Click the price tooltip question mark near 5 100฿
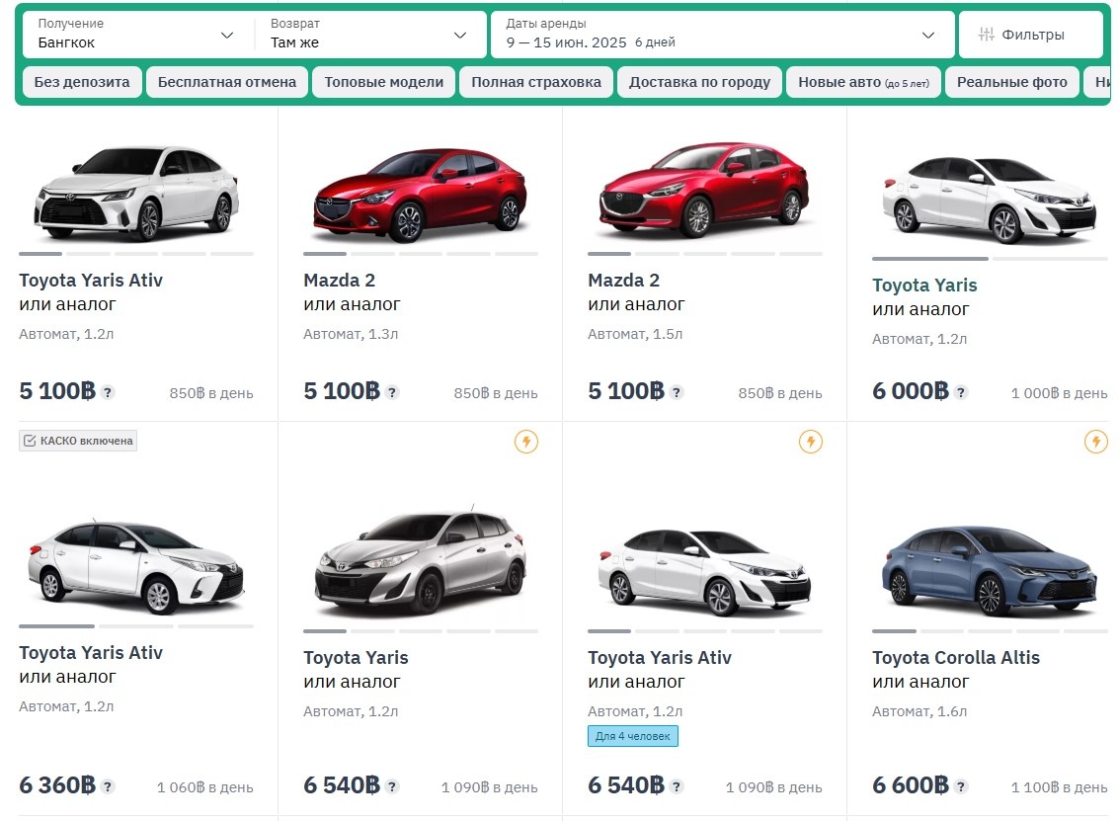1119x821 pixels. pos(109,391)
